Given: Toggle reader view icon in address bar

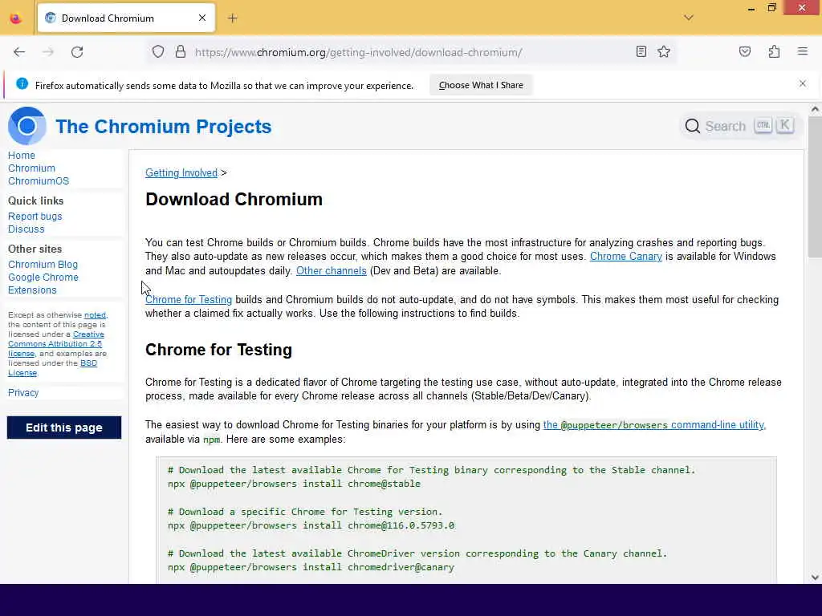Looking at the screenshot, I should pos(641,51).
